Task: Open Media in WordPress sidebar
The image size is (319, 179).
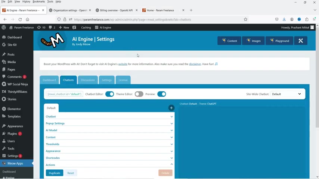Action: (12, 62)
